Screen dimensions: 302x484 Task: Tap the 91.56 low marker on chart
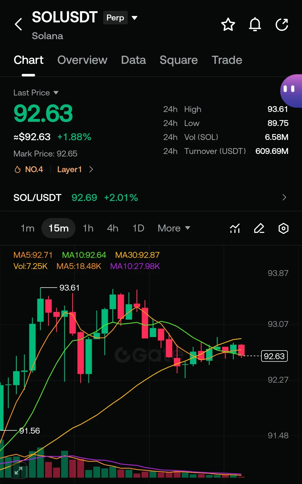coord(30,431)
